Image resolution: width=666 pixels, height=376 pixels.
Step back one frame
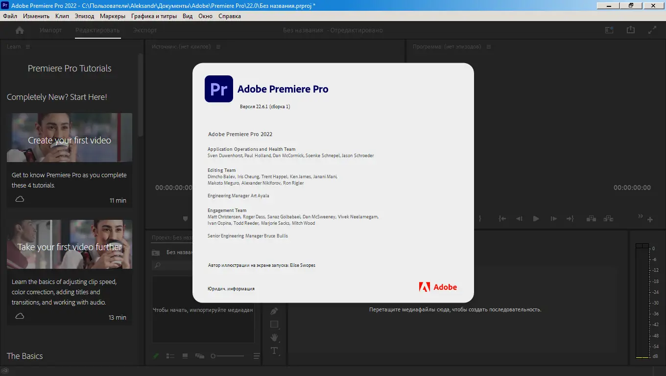(x=519, y=219)
